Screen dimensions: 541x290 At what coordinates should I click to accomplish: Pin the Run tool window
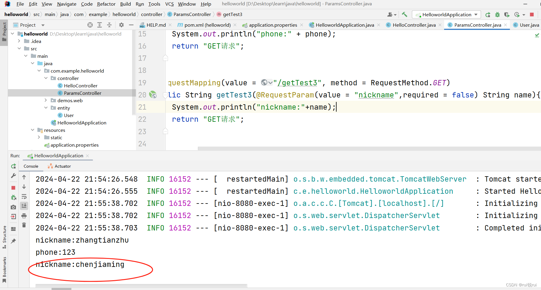click(13, 241)
